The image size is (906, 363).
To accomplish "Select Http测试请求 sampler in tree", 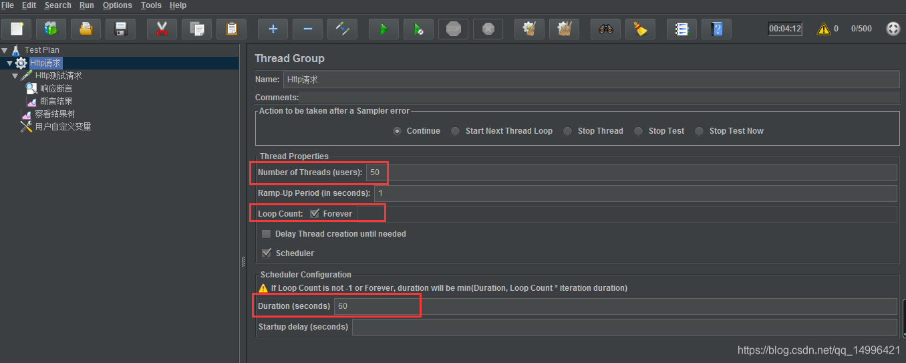I will coord(58,76).
